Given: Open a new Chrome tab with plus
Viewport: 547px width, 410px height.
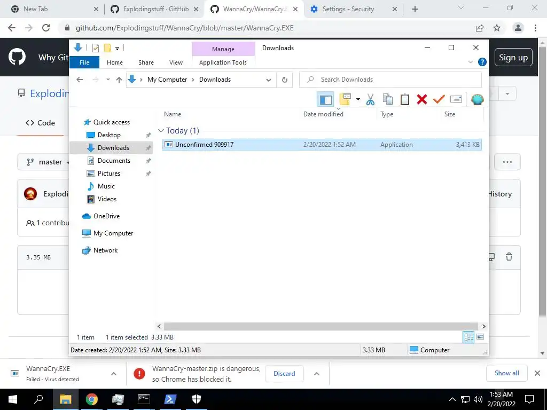Looking at the screenshot, I should click(x=415, y=10).
